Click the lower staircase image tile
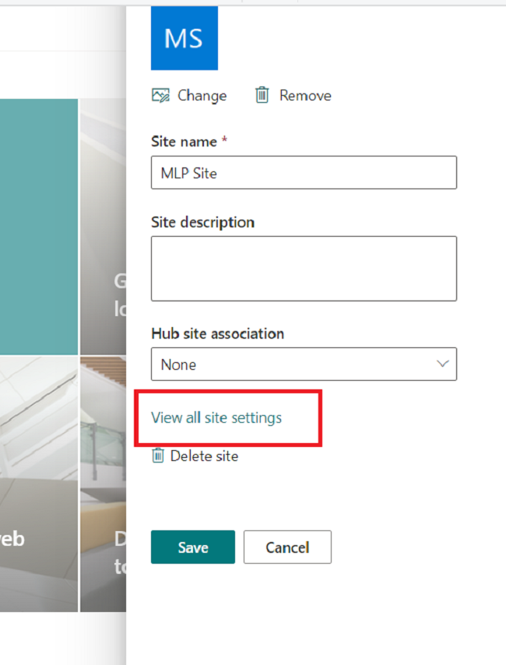Viewport: 506px width, 665px height. click(103, 483)
